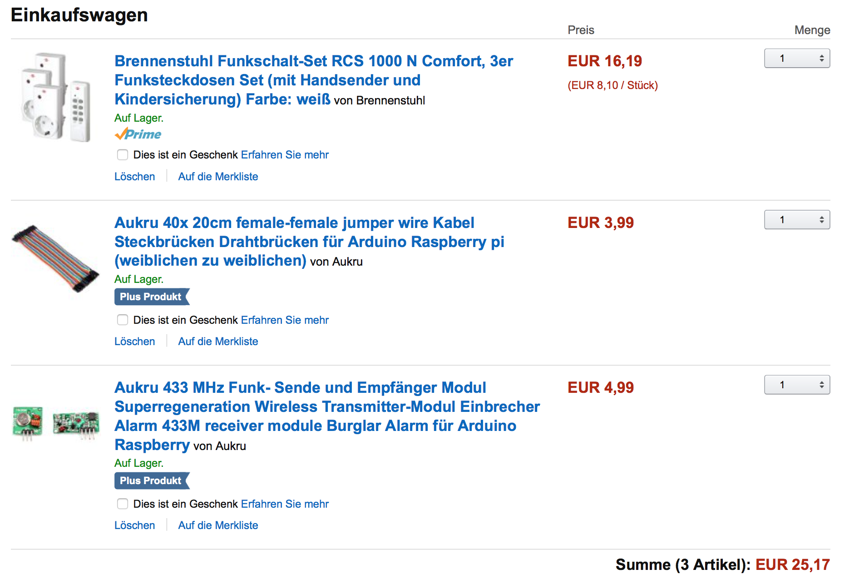Enable gift option for 433 MHz module

pyautogui.click(x=123, y=504)
